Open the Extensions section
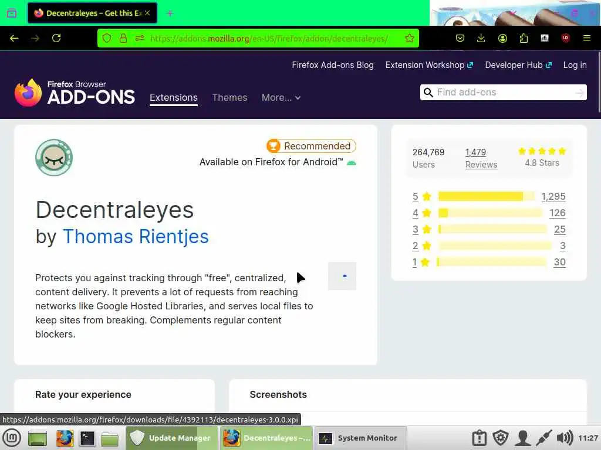Viewport: 601px width, 450px height. [174, 98]
